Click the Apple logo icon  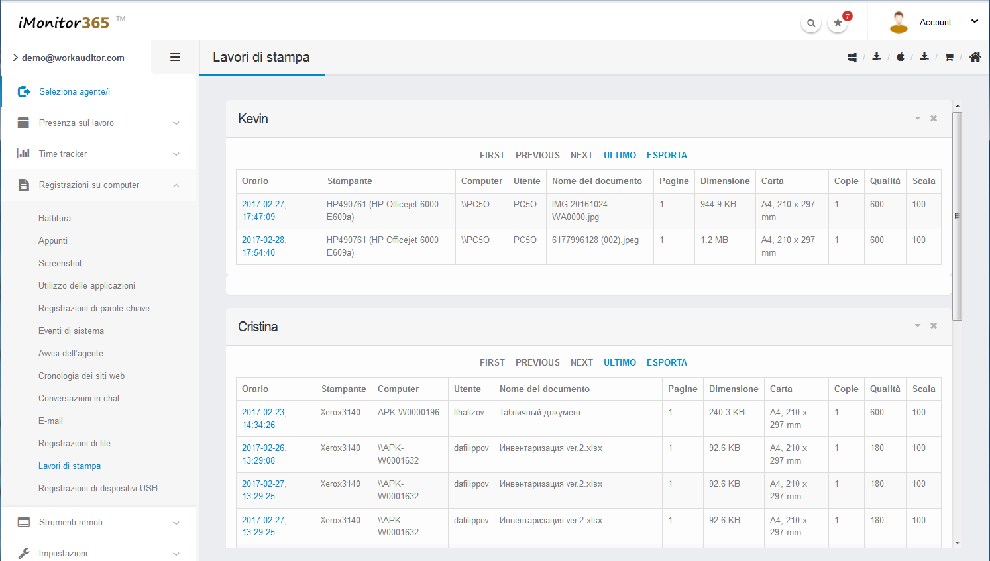click(x=901, y=58)
